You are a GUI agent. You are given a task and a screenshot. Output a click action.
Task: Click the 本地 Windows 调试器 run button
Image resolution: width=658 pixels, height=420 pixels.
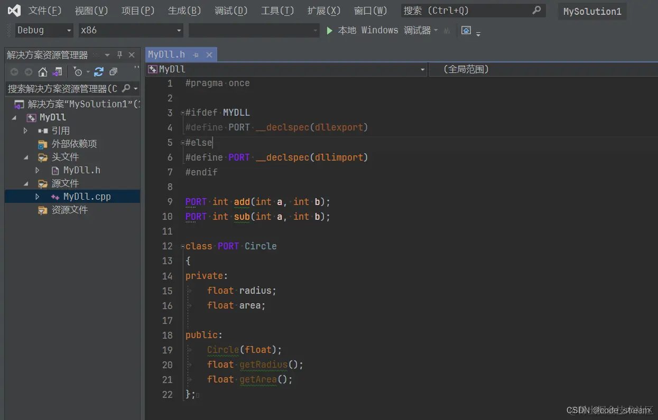pyautogui.click(x=378, y=31)
